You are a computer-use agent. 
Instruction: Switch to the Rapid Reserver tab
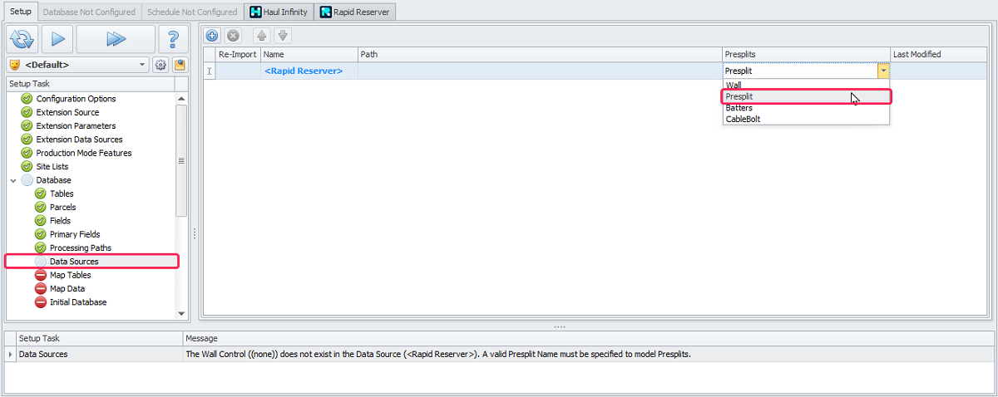pyautogui.click(x=354, y=12)
